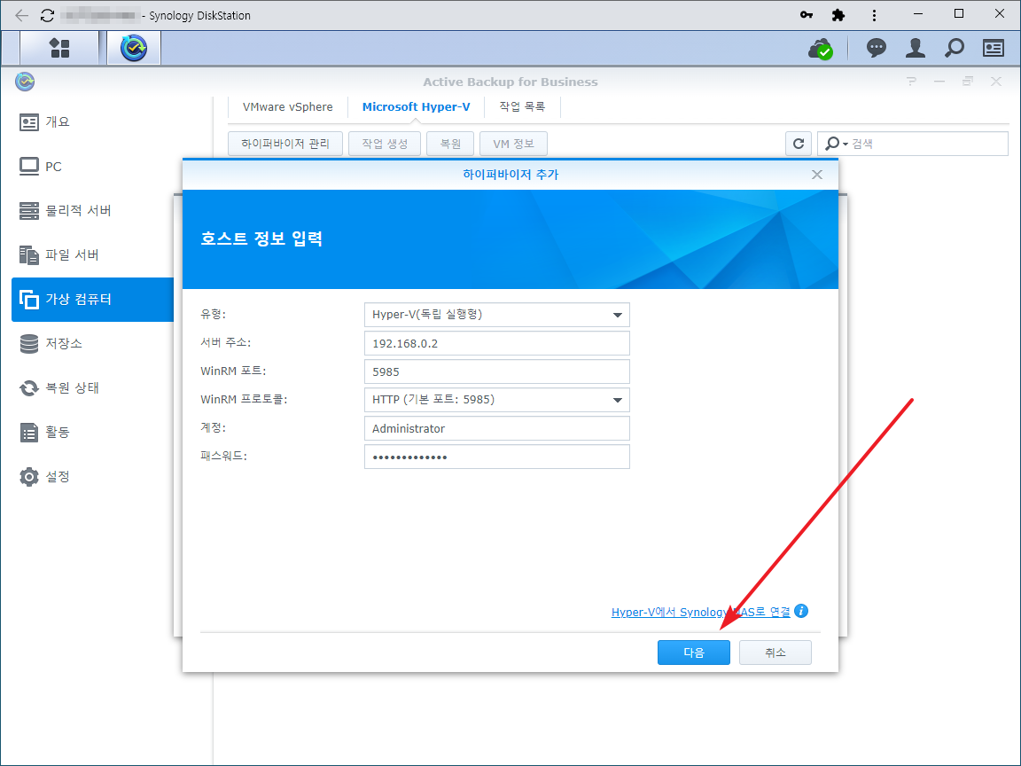Open the notifications chat bubble icon
Image resolution: width=1021 pixels, height=766 pixels.
click(876, 48)
